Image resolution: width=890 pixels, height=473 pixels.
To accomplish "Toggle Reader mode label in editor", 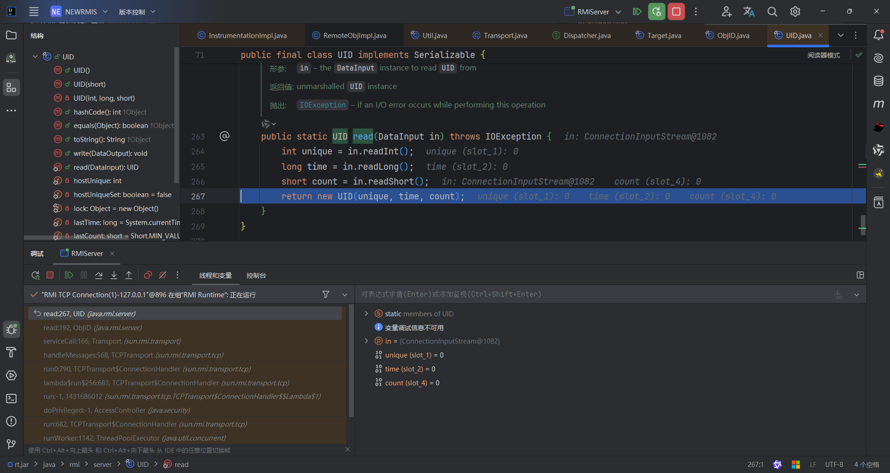I will 823,55.
